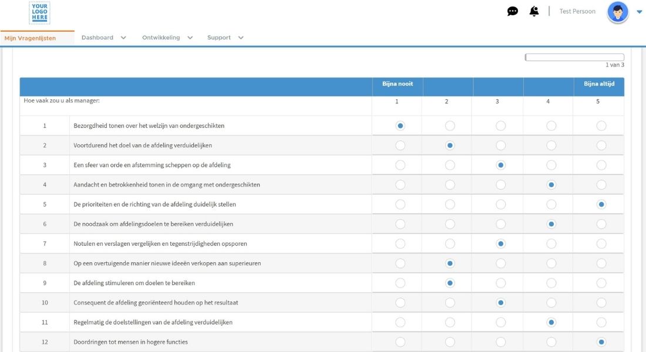Choose rating 4 for question 3
Screen dimensions: 646x352
pos(551,165)
